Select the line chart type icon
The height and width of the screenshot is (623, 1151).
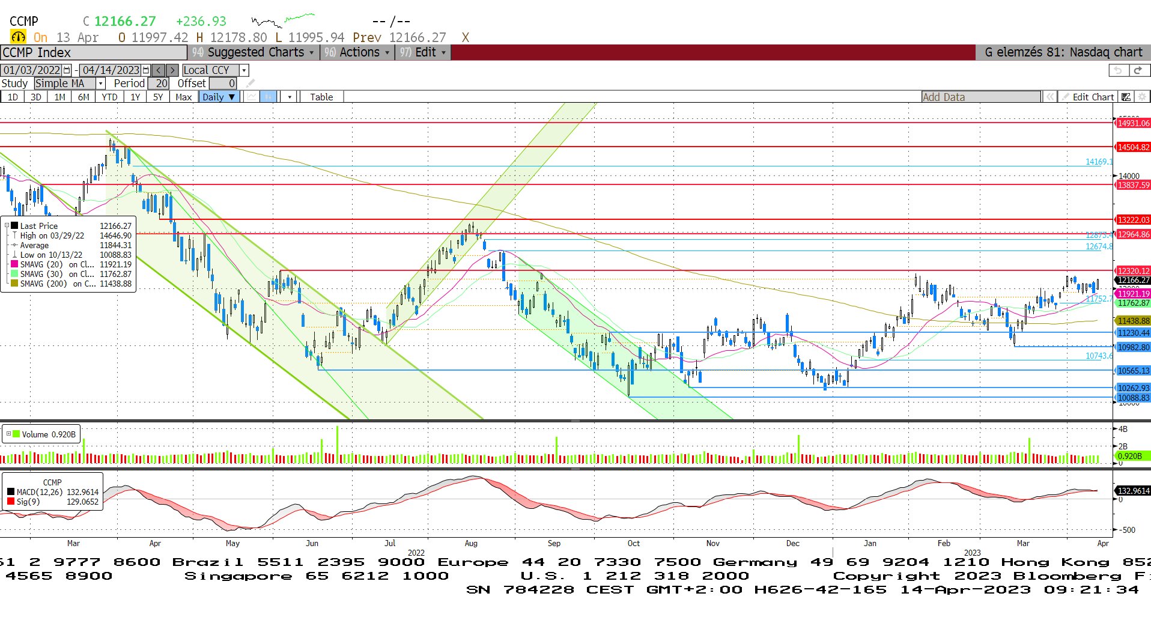coord(252,97)
